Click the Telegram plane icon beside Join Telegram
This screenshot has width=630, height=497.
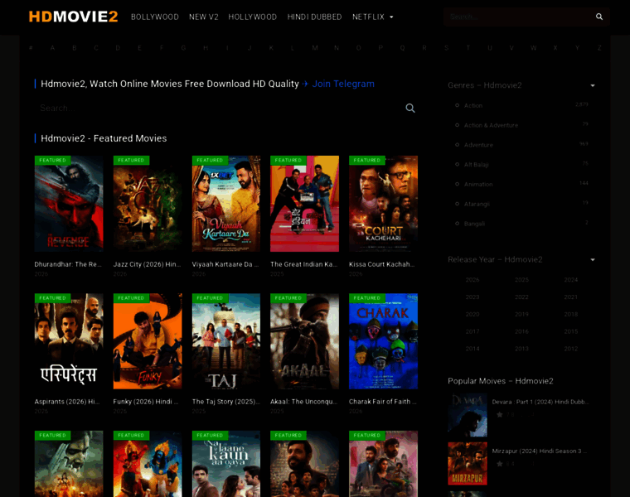tap(305, 84)
